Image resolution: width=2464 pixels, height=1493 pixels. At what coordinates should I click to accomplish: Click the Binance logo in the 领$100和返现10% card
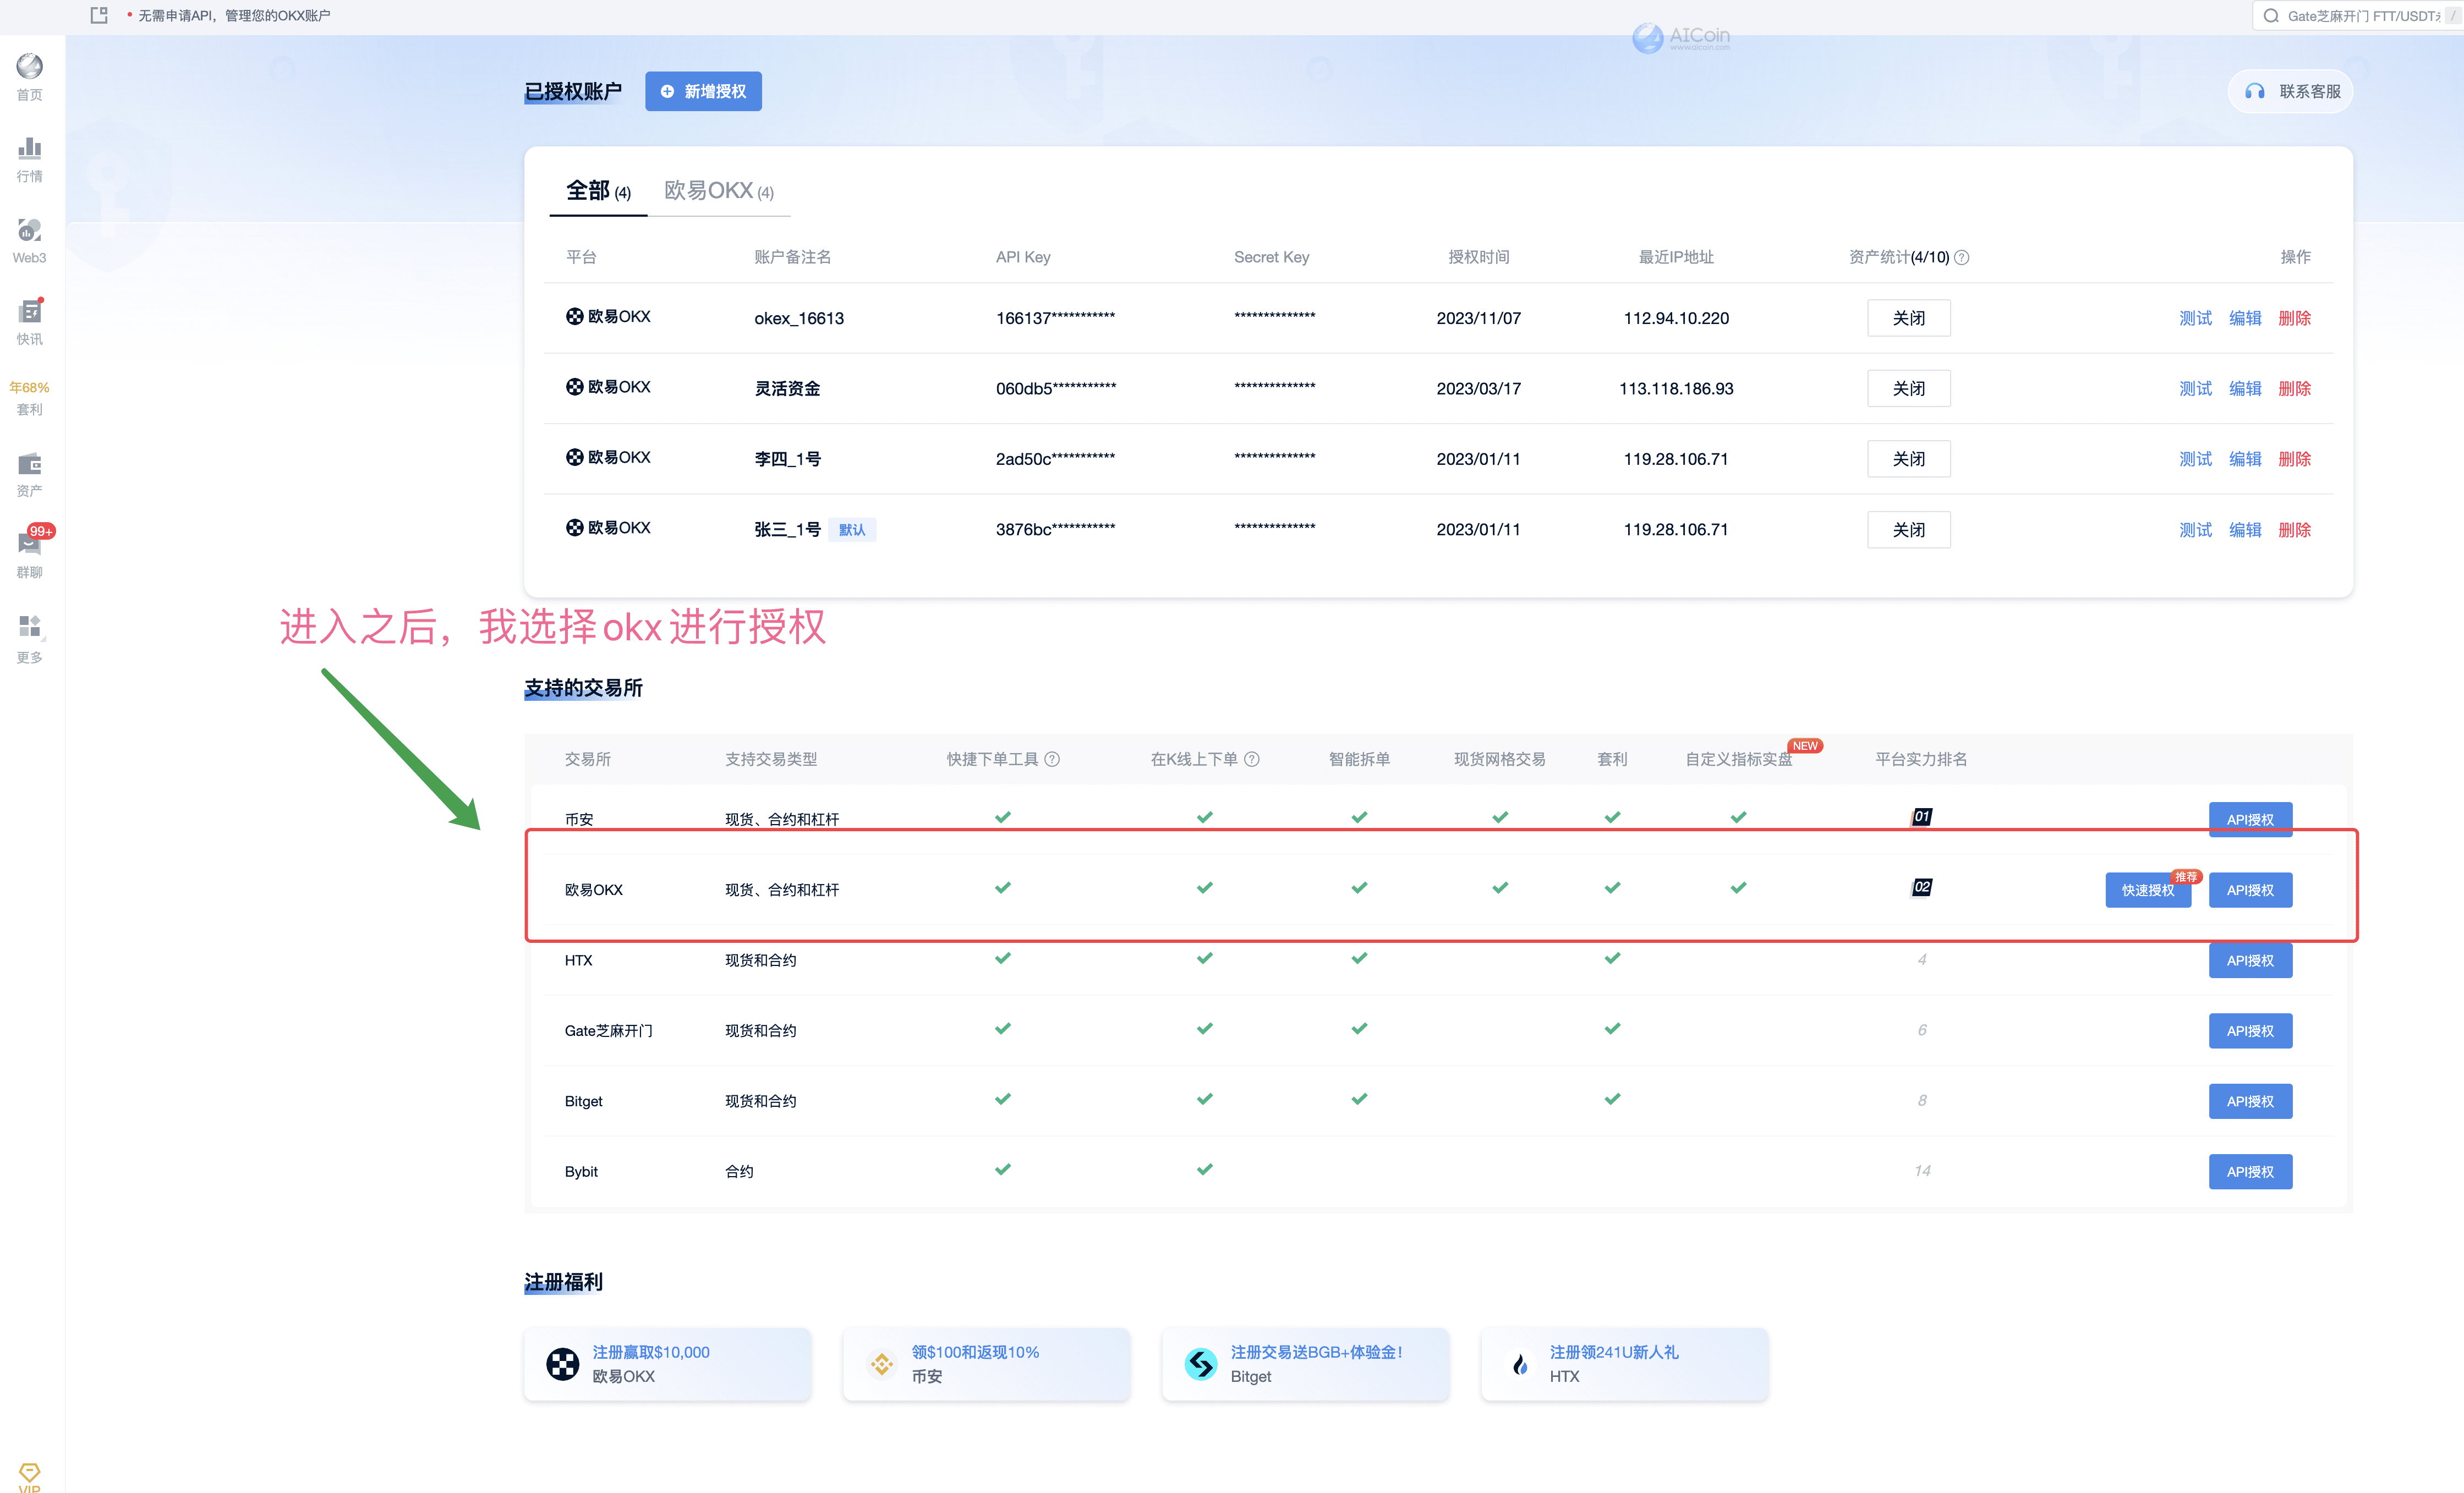point(881,1364)
